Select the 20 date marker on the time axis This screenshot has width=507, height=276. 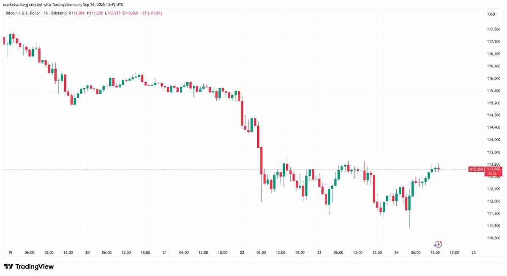click(x=87, y=253)
